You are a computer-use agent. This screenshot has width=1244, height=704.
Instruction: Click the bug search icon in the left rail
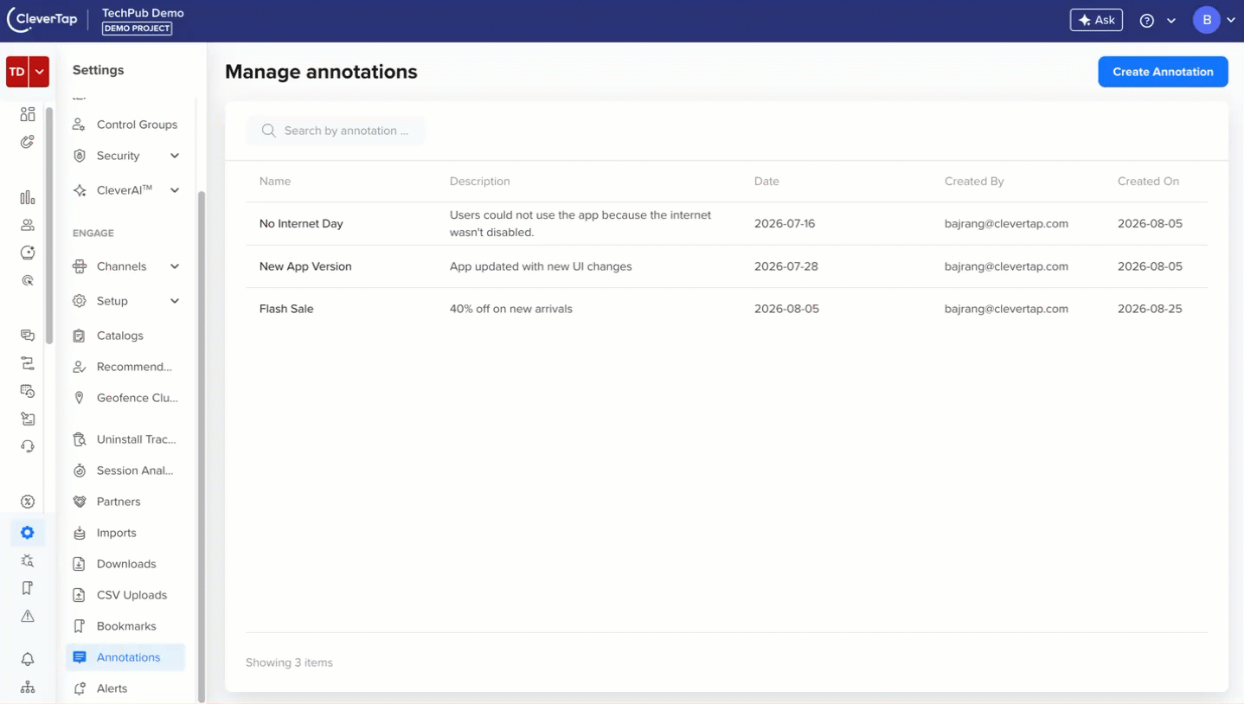pyautogui.click(x=28, y=560)
